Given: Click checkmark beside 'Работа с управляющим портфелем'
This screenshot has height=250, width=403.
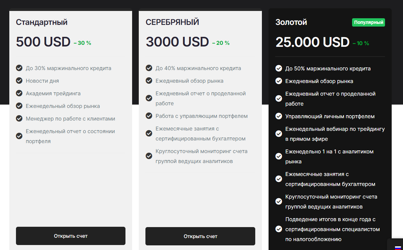Looking at the screenshot, I should [149, 116].
